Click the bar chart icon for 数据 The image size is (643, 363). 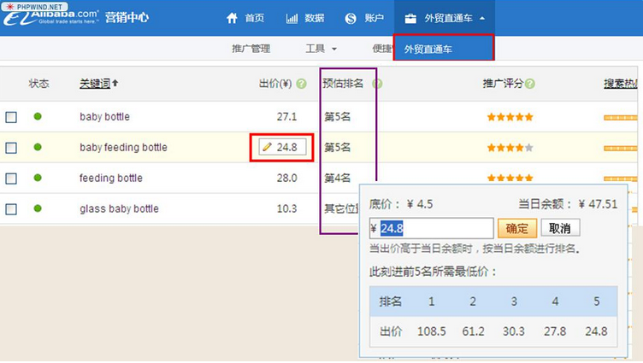pos(292,18)
